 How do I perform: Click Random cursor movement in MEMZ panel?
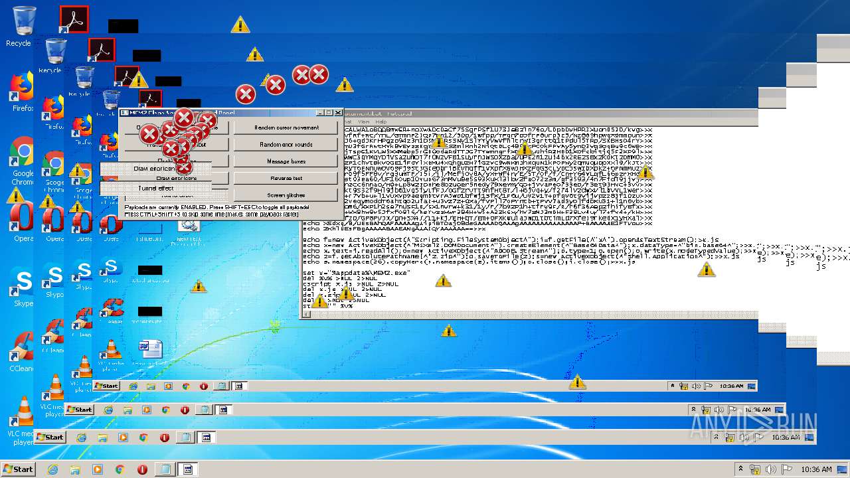[286, 127]
